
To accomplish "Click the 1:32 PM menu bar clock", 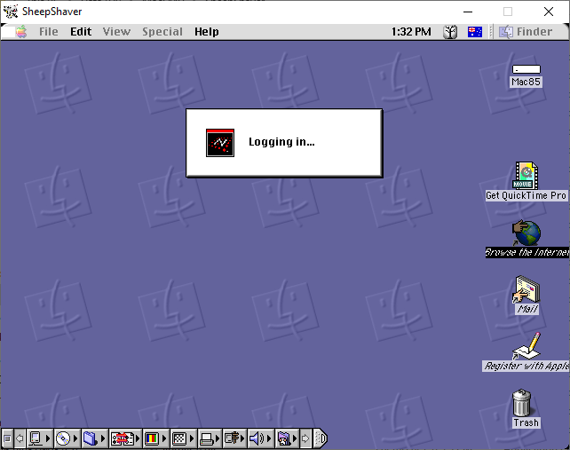I will tap(411, 32).
